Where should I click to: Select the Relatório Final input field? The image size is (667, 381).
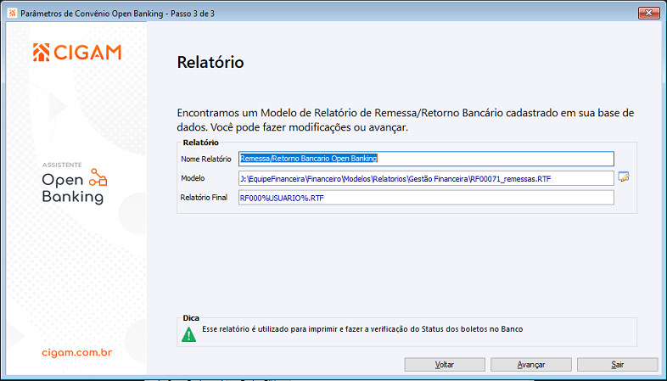click(x=426, y=198)
